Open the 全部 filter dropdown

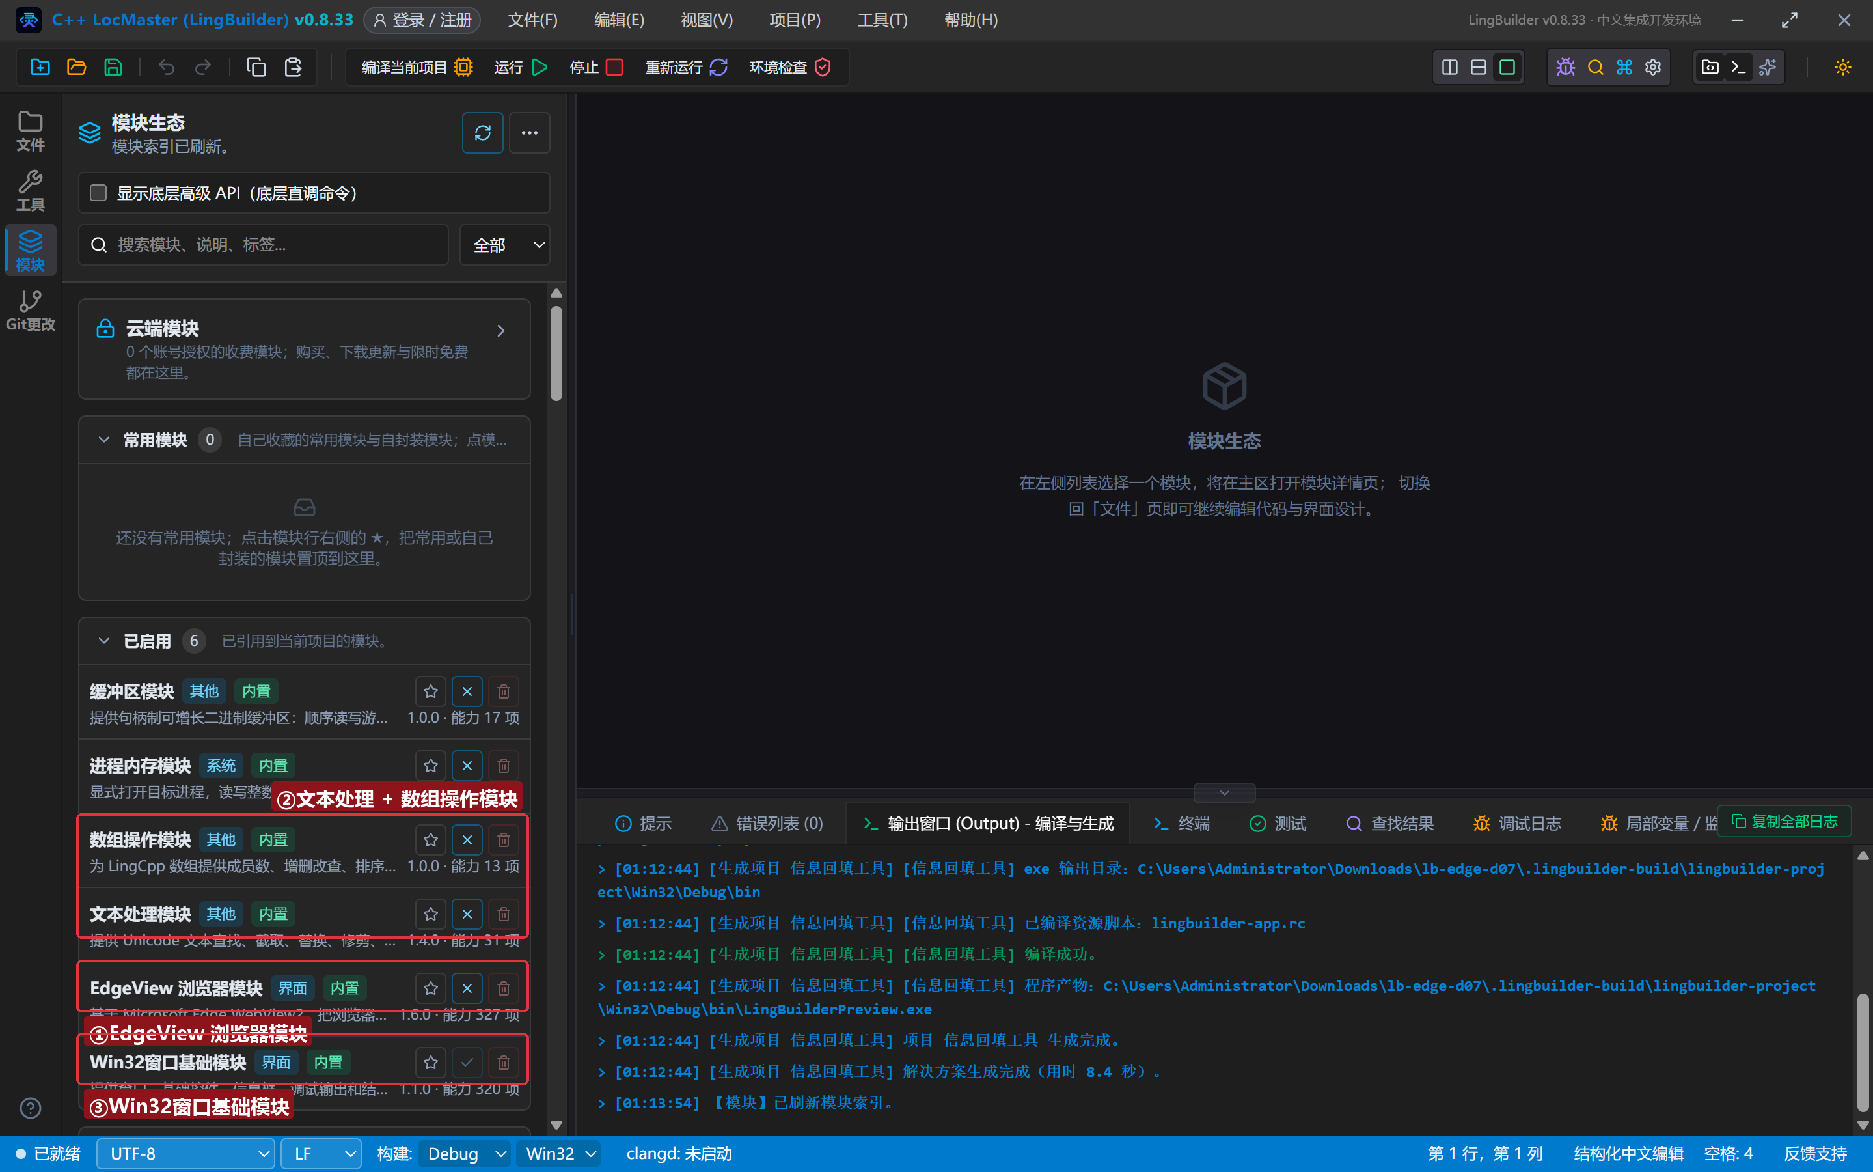505,245
